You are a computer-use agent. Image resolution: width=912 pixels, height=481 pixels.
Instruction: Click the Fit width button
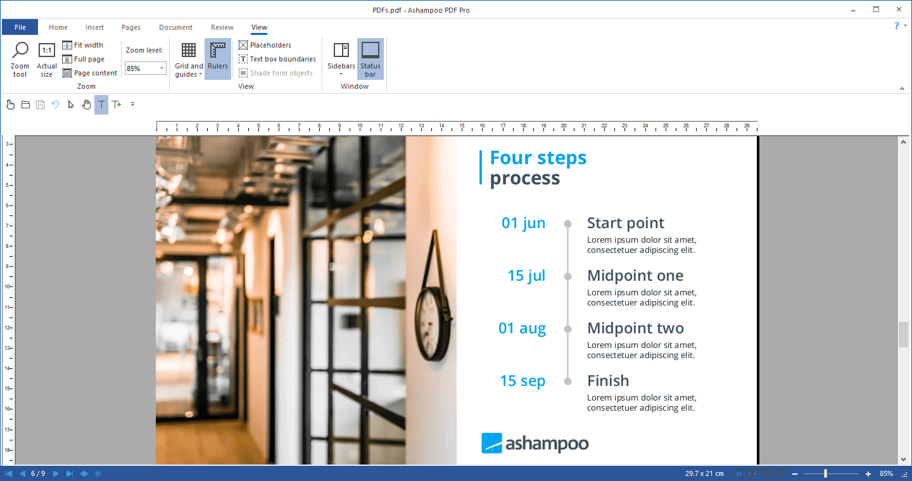tap(83, 44)
